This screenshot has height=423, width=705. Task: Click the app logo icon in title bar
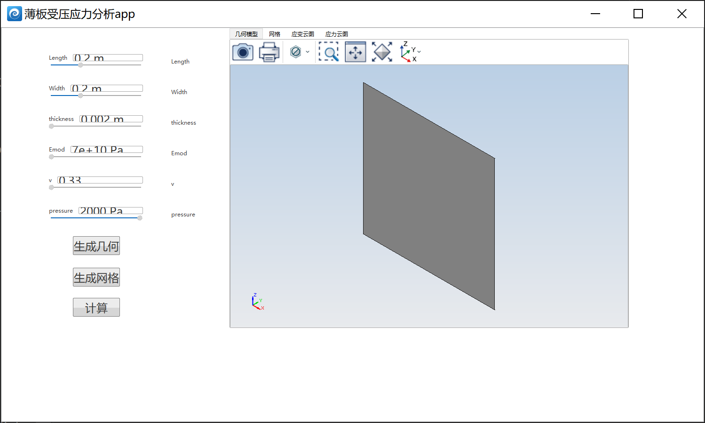(15, 14)
